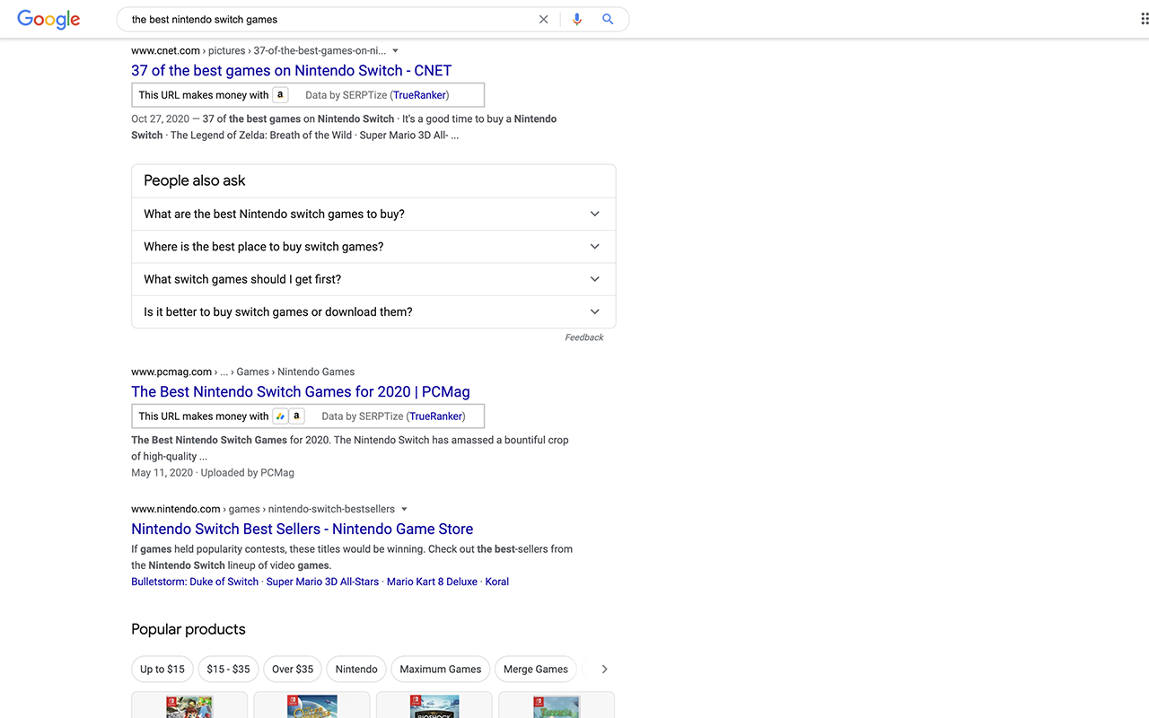
Task: Click the "www.pcmag.com" breadcrumb URL
Action: [x=171, y=372]
